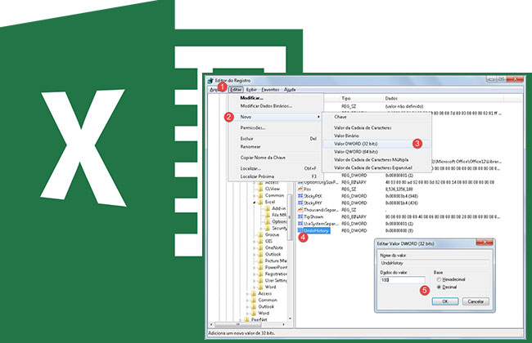Expand the Registration key
Viewport: 532px width, 343px height.
pyautogui.click(x=254, y=274)
